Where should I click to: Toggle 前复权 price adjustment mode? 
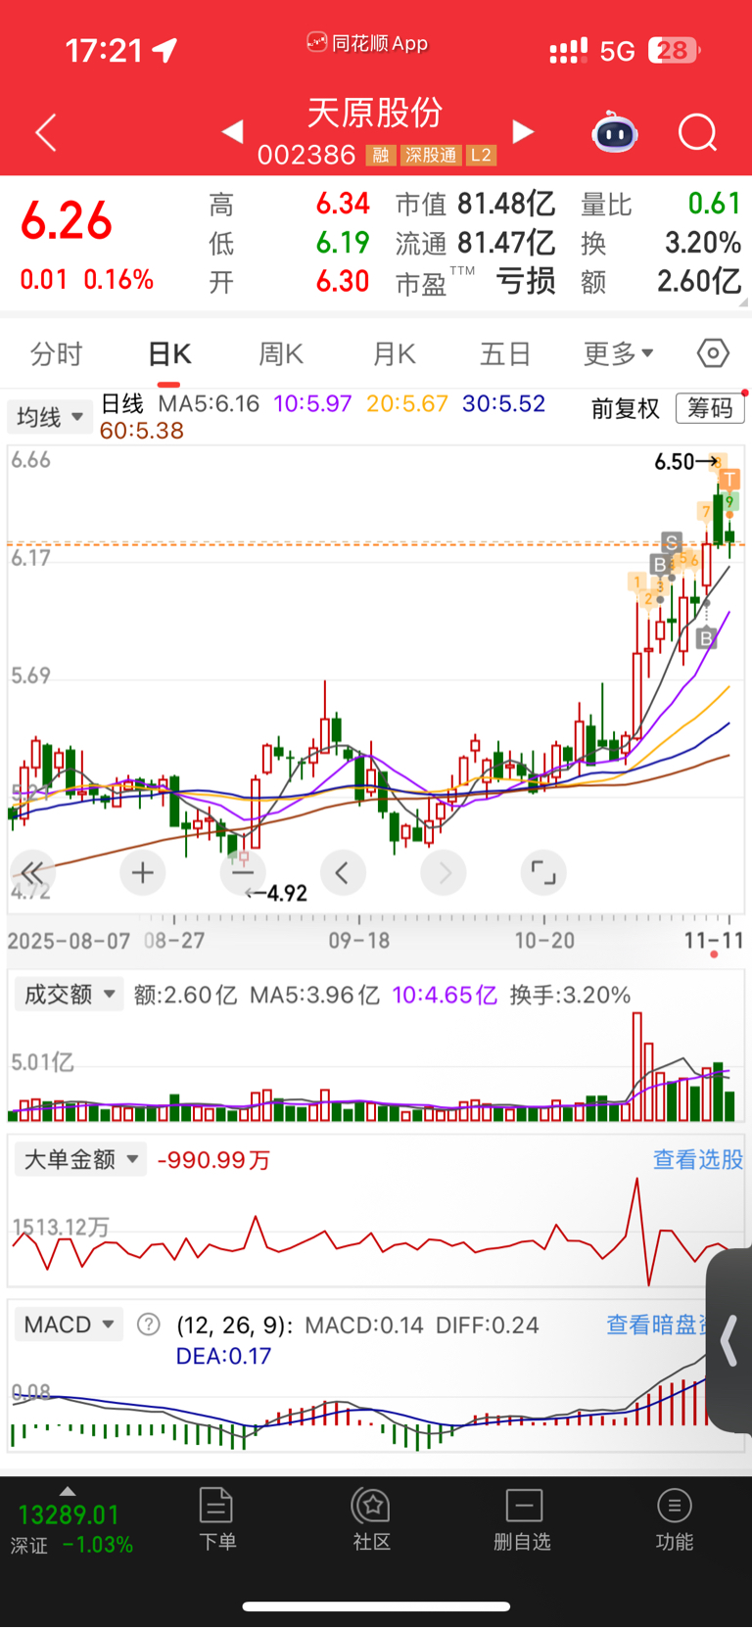626,408
